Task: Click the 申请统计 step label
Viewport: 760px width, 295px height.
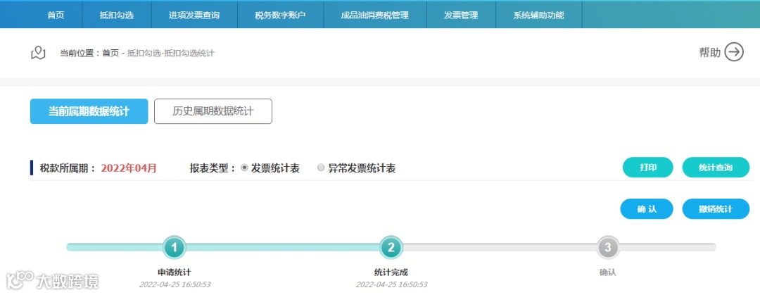Action: [175, 272]
